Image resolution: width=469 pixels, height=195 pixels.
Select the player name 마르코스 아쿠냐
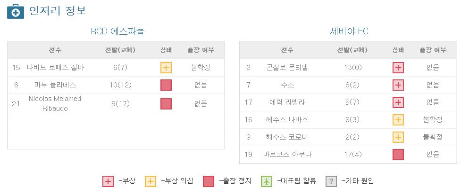pyautogui.click(x=287, y=155)
